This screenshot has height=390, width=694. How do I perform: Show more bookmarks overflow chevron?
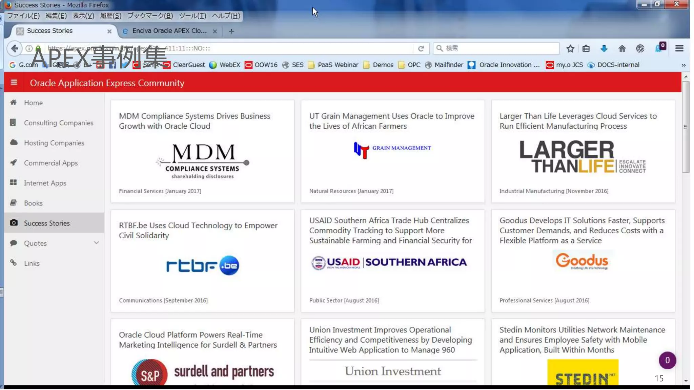point(683,65)
